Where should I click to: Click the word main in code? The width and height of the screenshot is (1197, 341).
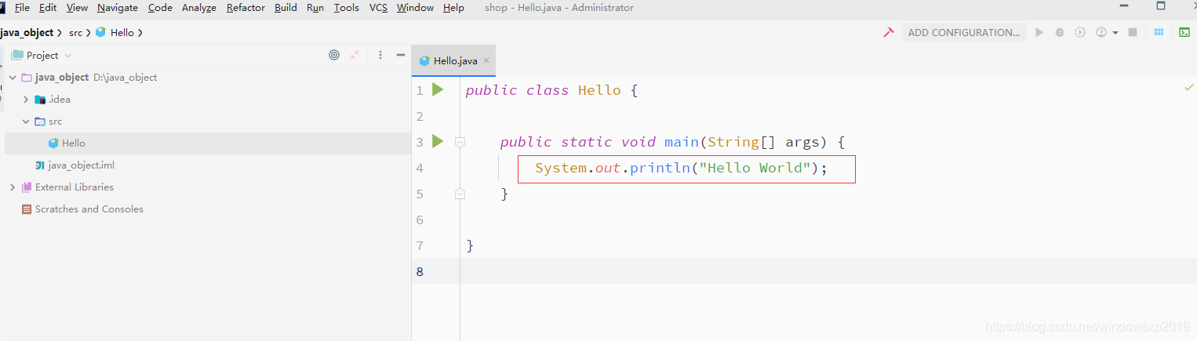(682, 142)
